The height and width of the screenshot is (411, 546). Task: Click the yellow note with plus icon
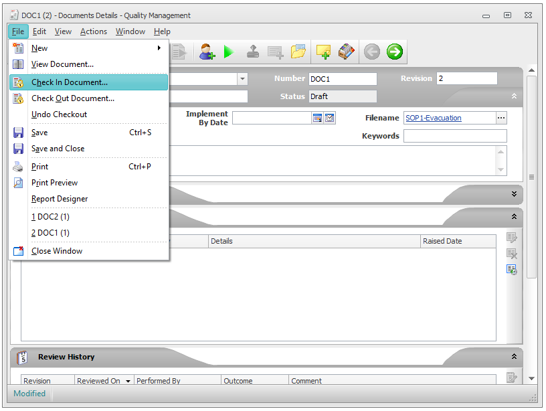click(324, 52)
